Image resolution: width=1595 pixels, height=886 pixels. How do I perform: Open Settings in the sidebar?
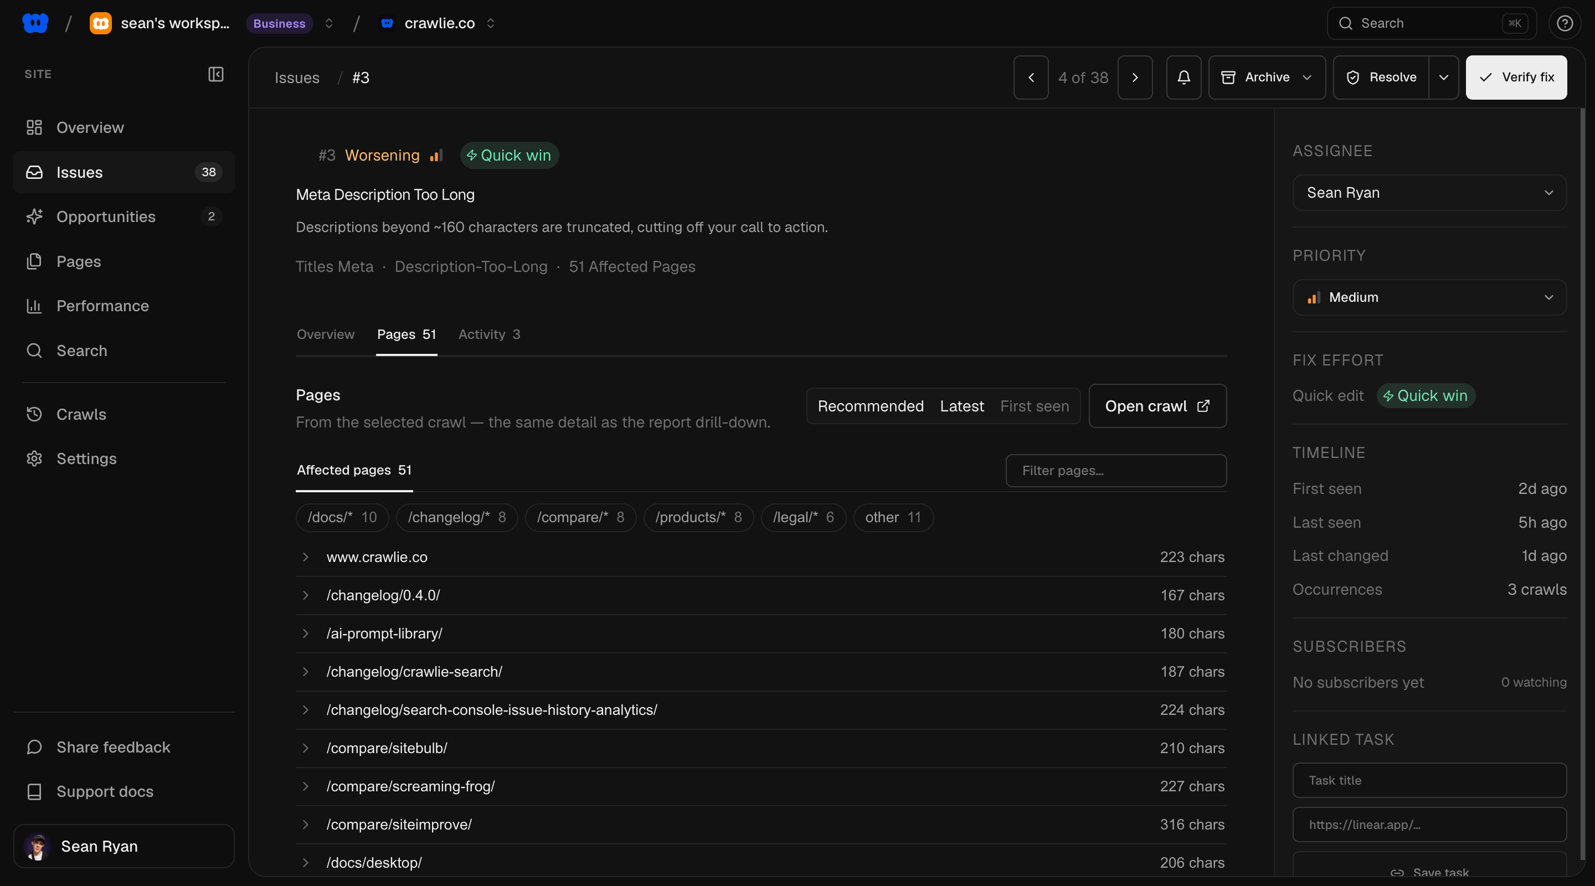pyautogui.click(x=124, y=459)
